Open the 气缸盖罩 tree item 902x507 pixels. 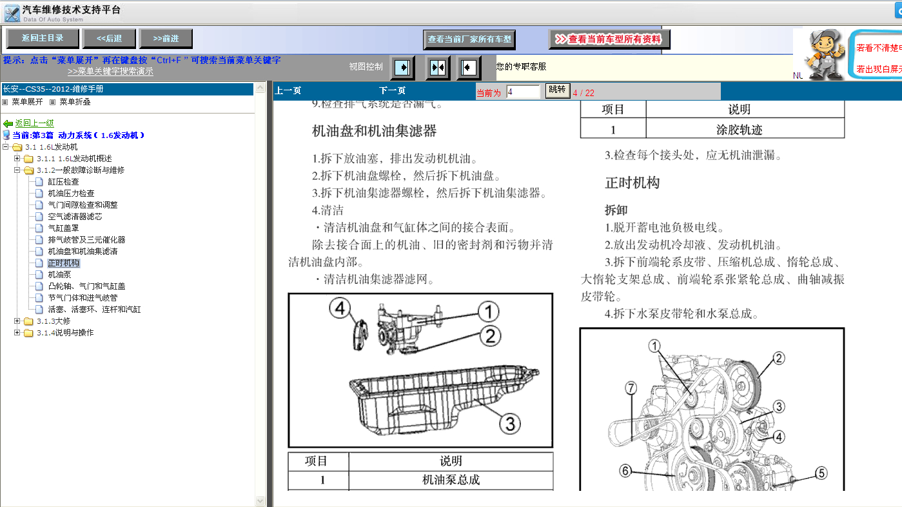[63, 228]
